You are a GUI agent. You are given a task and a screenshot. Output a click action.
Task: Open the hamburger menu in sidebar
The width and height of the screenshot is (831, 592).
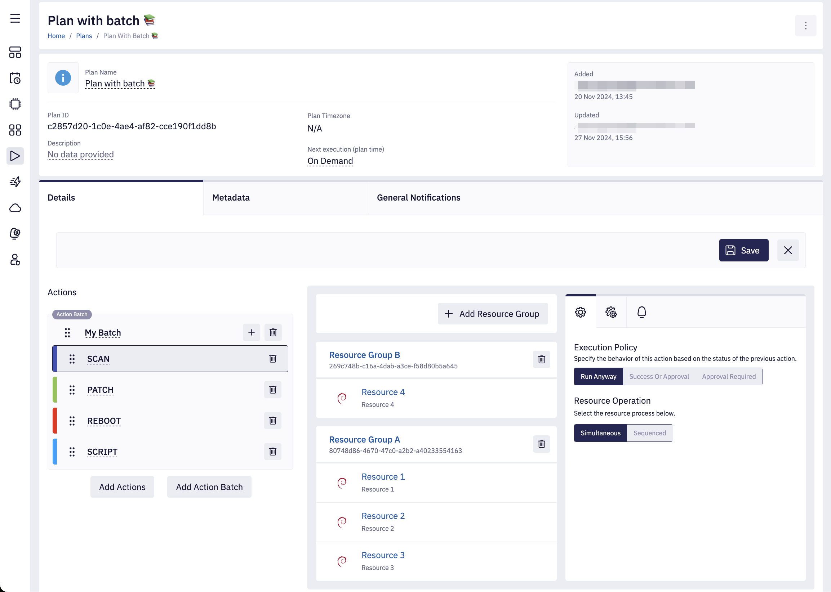tap(15, 18)
